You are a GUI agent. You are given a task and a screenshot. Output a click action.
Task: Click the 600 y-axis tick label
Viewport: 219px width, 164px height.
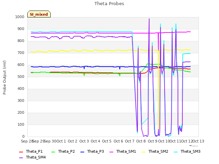pyautogui.click(x=21, y=65)
